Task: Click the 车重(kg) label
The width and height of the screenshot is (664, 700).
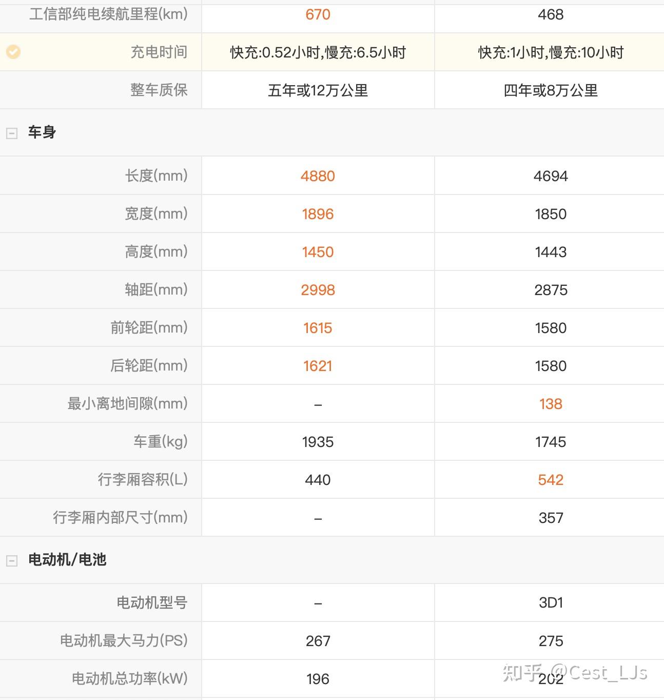Action: click(161, 441)
